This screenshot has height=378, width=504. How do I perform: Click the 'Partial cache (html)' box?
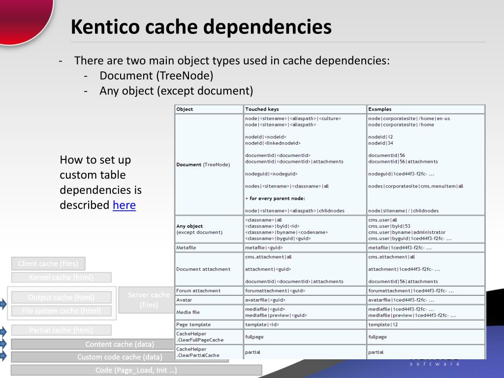(x=62, y=330)
